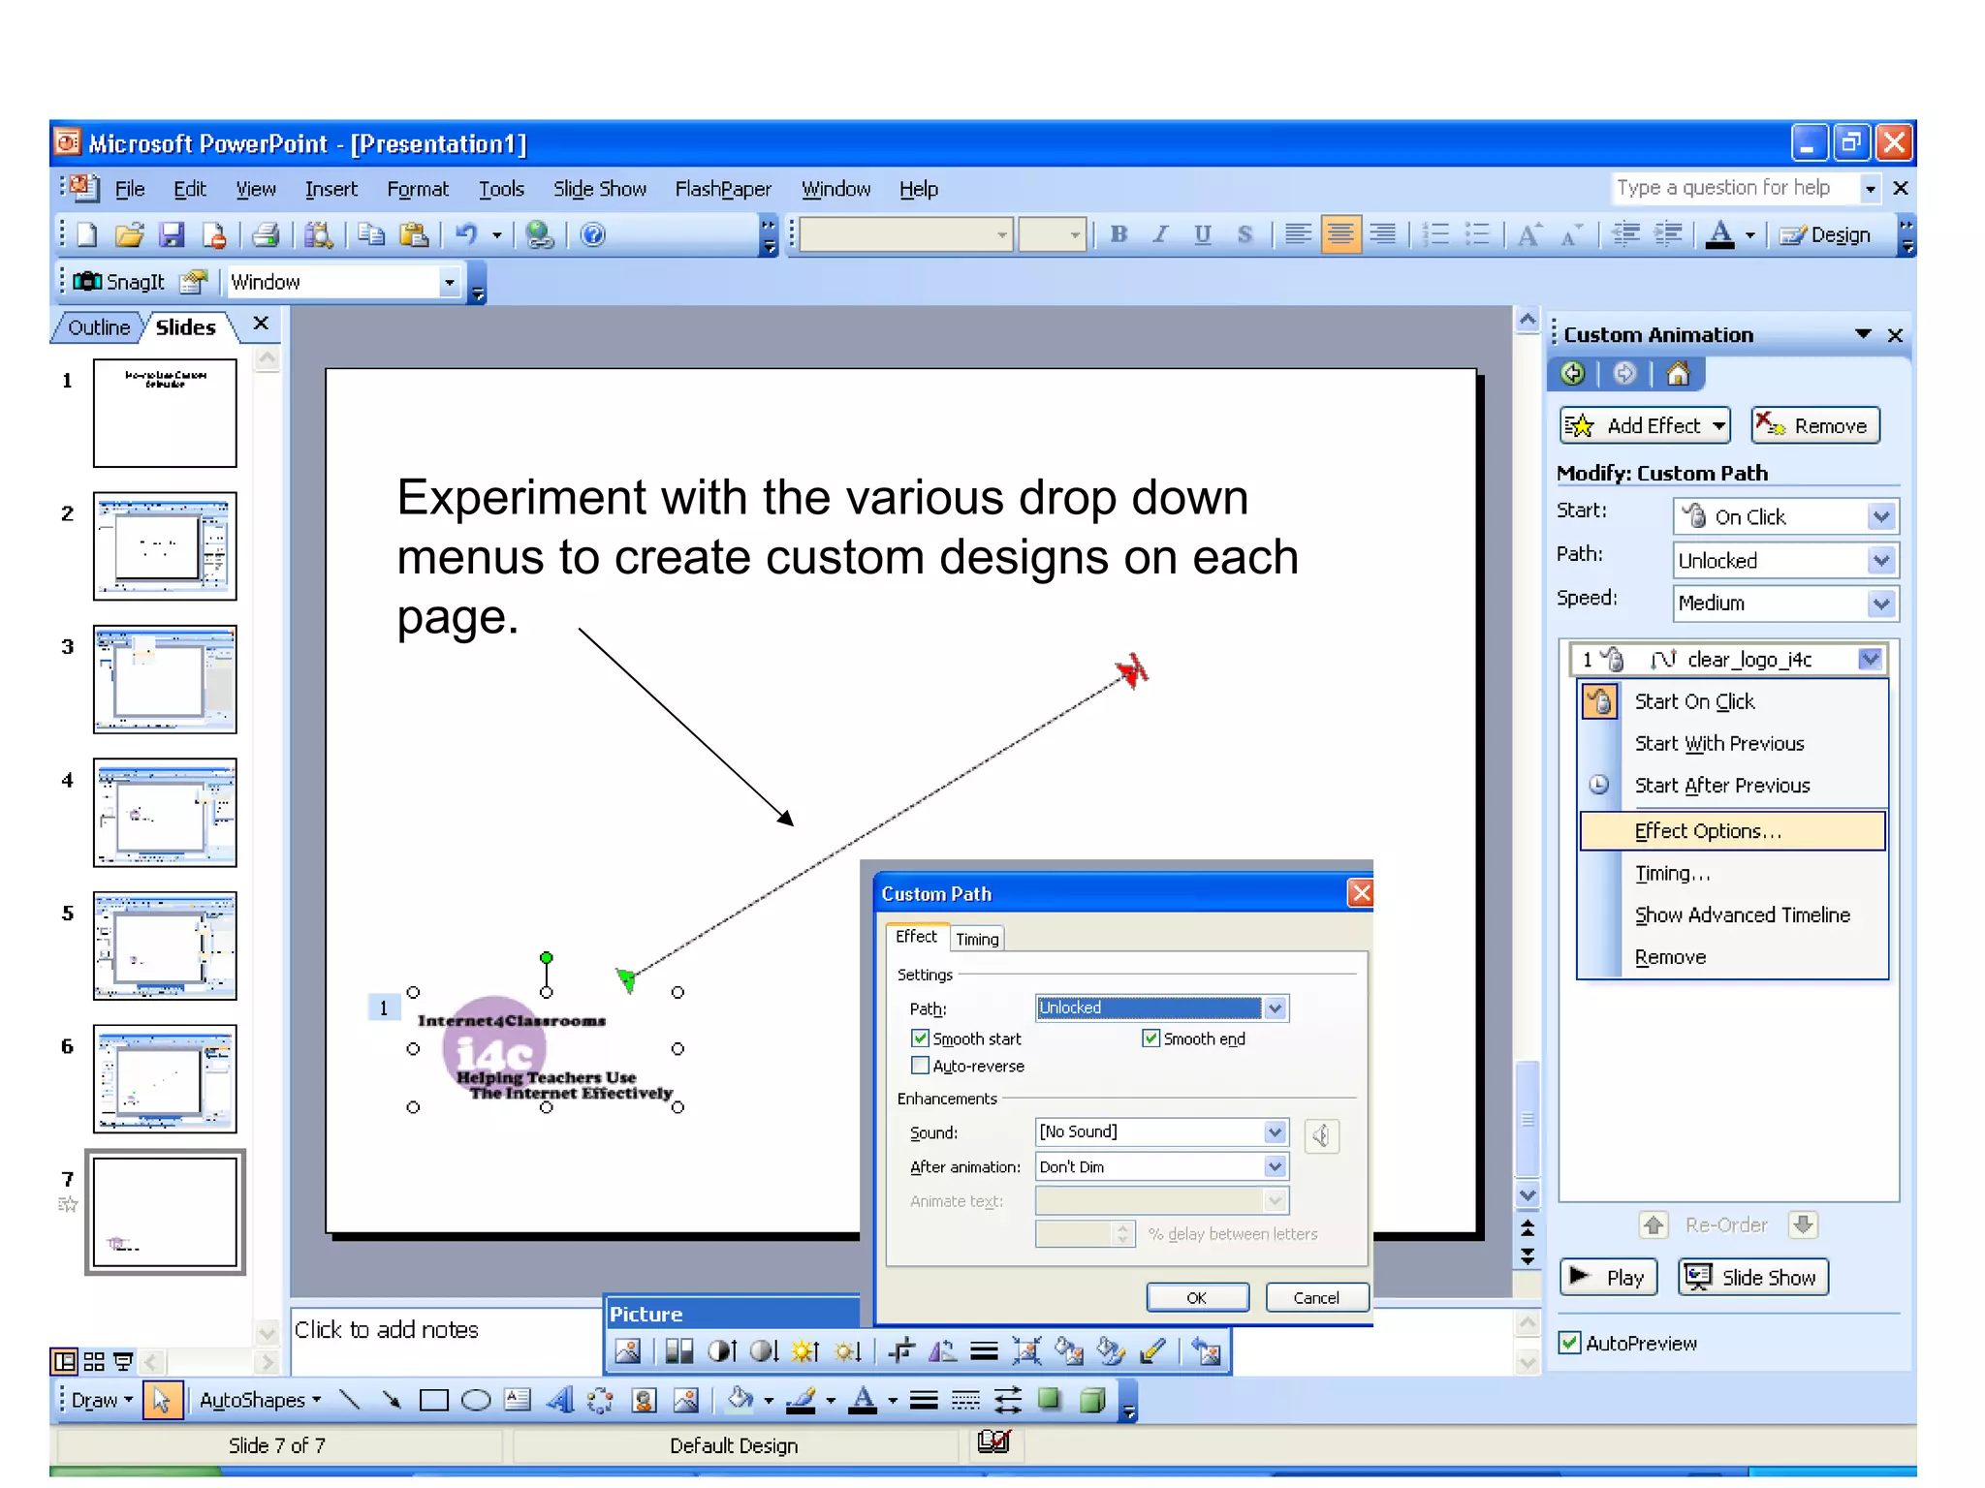Click the home icon in Custom Animation
1985x1488 pixels.
[x=1678, y=374]
